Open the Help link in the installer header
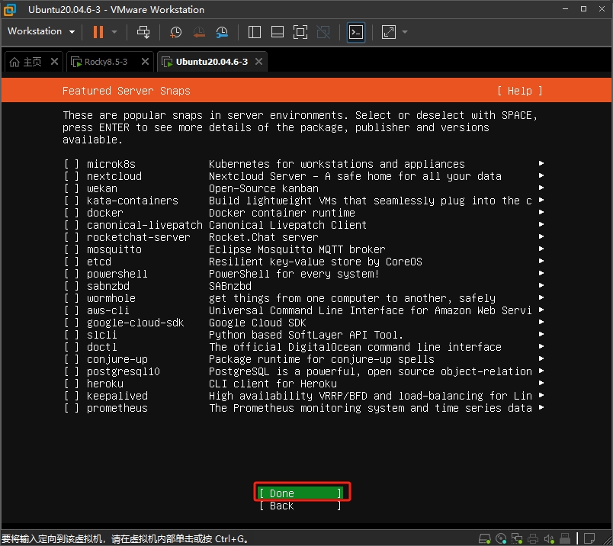The width and height of the screenshot is (613, 546). 519,91
